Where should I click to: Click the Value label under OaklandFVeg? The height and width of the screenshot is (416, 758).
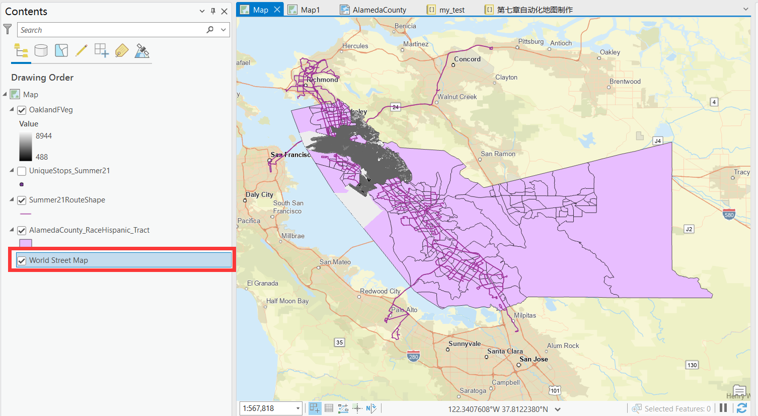(29, 123)
